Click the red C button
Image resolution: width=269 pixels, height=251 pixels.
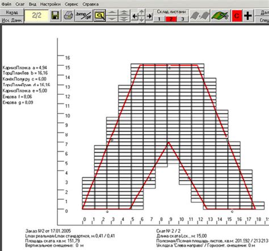237,15
